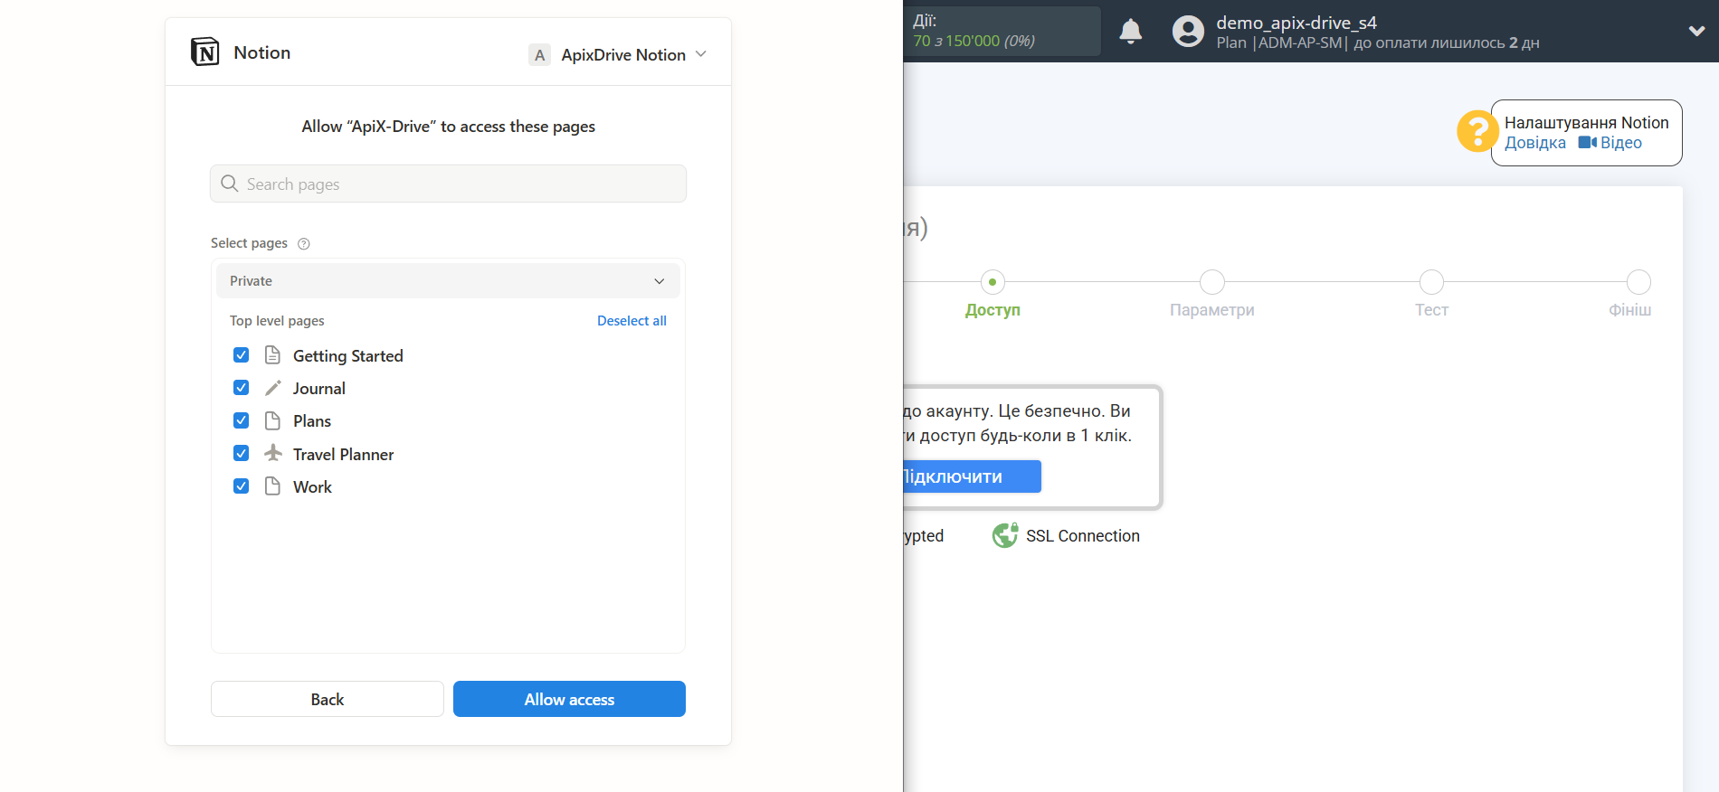
Task: Click the Journal page name
Action: (x=318, y=389)
